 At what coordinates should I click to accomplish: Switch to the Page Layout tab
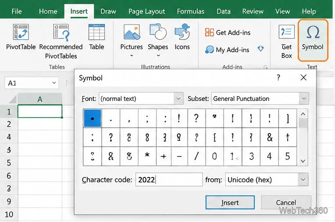click(x=146, y=11)
